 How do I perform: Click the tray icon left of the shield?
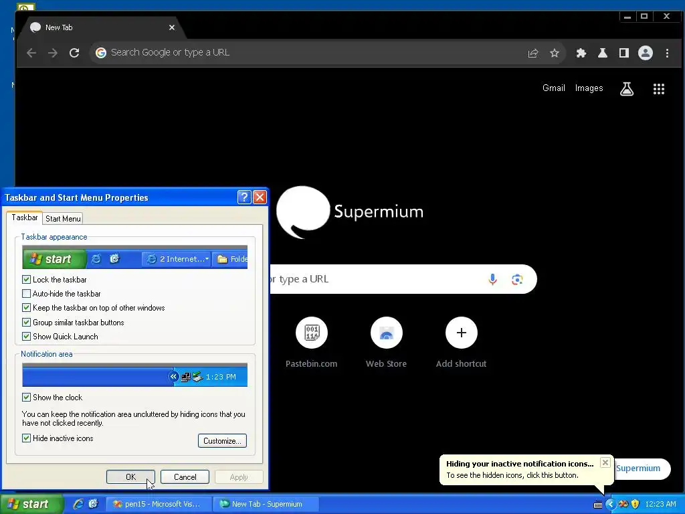coord(623,505)
